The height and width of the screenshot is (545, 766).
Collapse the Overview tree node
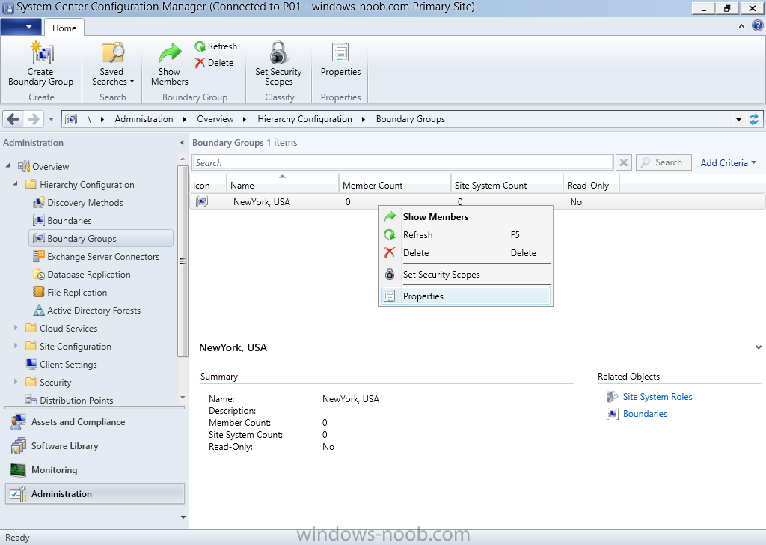(7, 166)
